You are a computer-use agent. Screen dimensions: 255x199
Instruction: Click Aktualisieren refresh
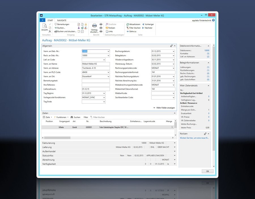133,24
